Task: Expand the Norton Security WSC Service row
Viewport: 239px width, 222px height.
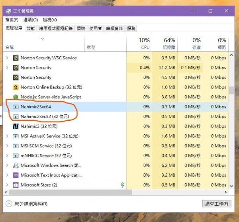Action: pos(7,58)
